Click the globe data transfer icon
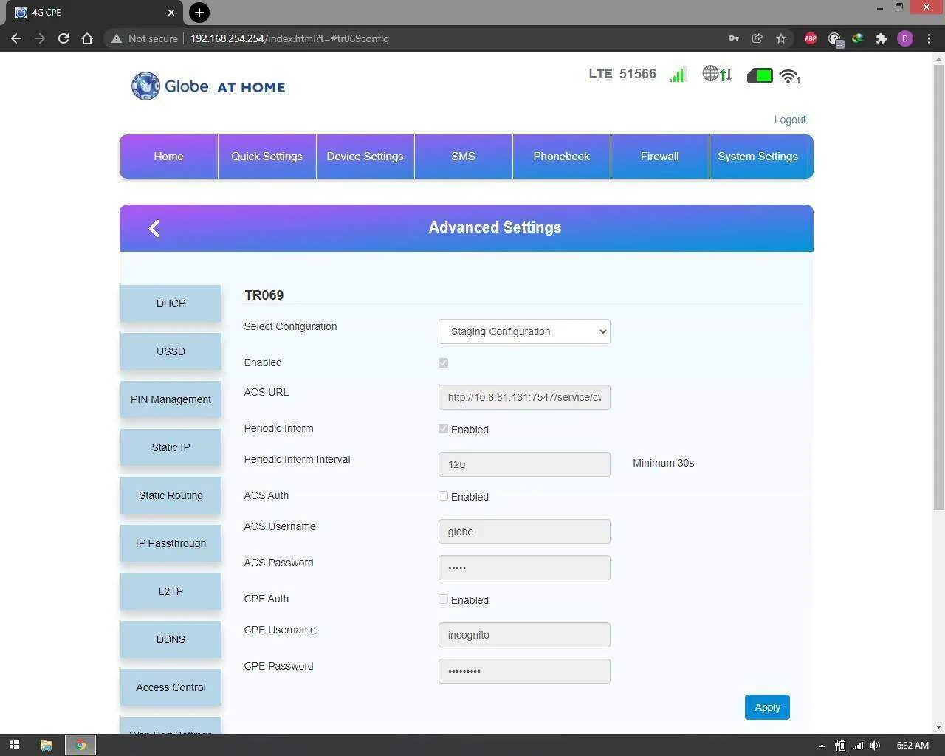The height and width of the screenshot is (756, 945). pos(717,74)
